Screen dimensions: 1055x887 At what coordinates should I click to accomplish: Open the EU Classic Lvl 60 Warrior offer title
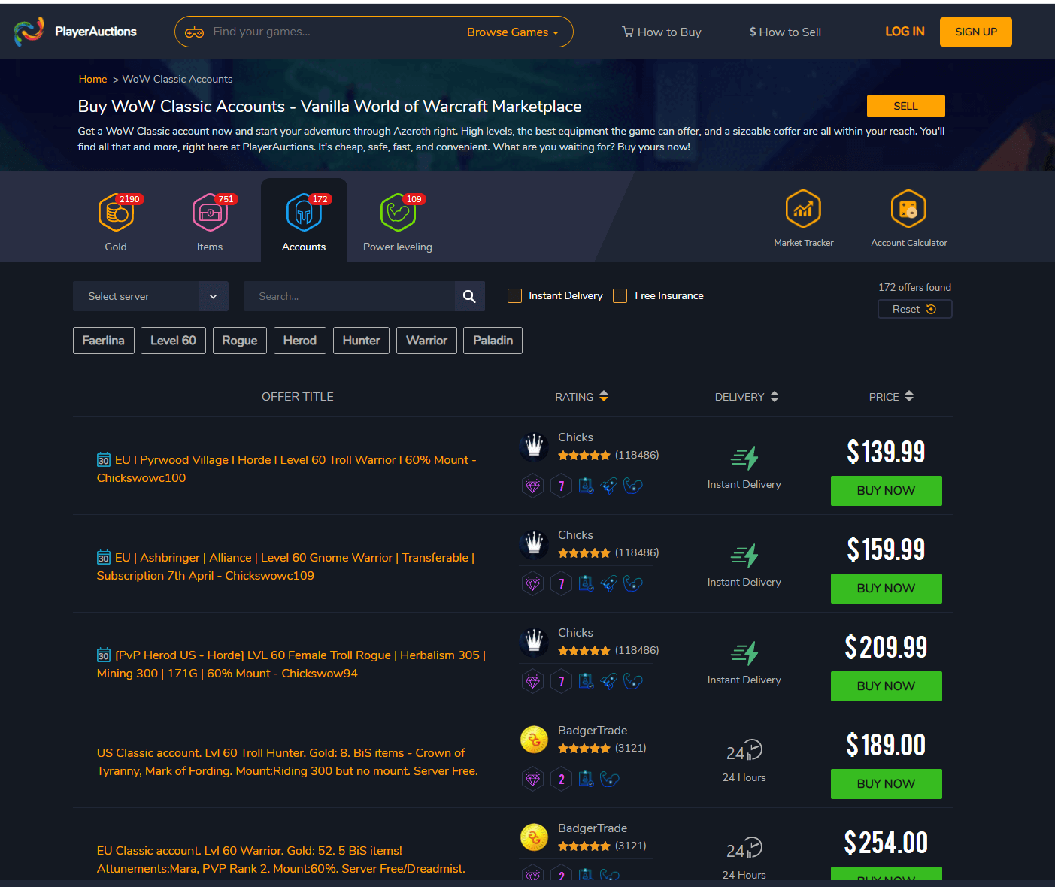pyautogui.click(x=281, y=860)
